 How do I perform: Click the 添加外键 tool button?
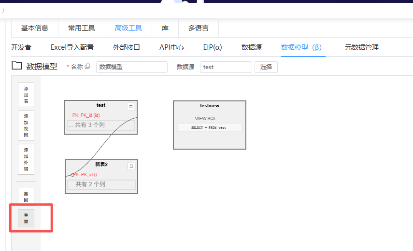point(26,159)
